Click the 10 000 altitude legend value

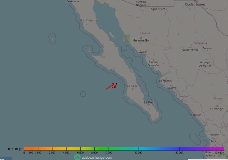pos(108,153)
